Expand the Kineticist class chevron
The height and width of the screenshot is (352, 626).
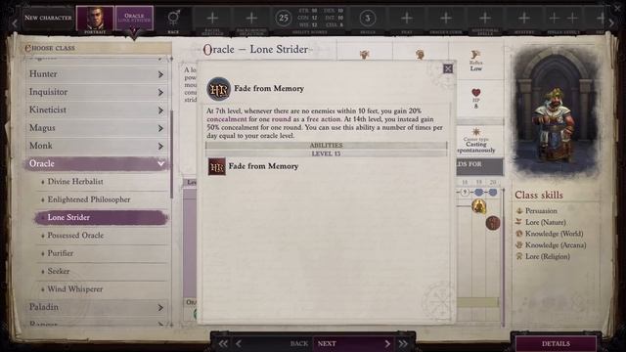coord(160,110)
